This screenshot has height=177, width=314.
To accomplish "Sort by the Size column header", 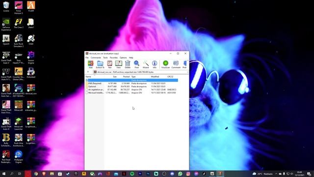I will (x=115, y=77).
